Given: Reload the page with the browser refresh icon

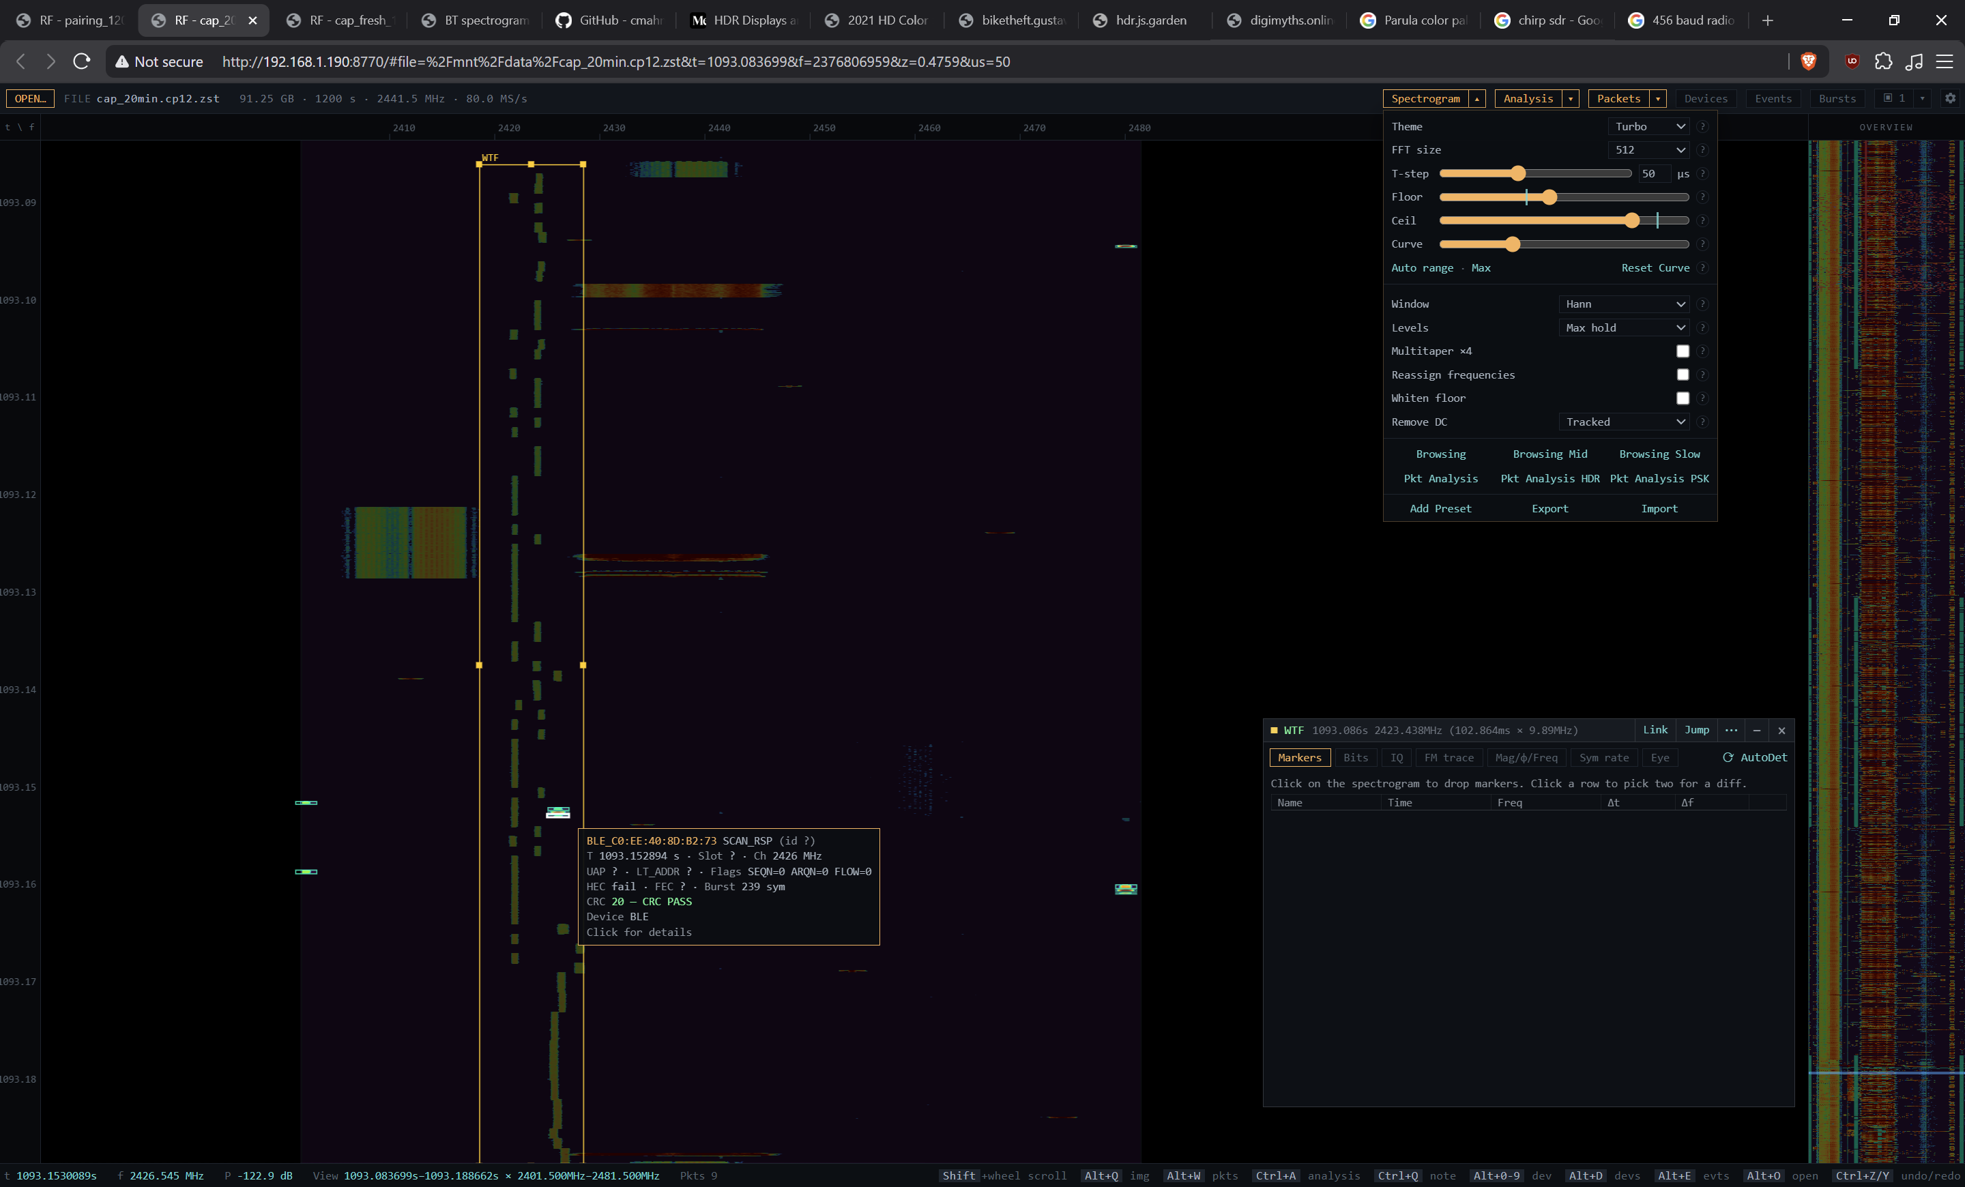Looking at the screenshot, I should 81,61.
